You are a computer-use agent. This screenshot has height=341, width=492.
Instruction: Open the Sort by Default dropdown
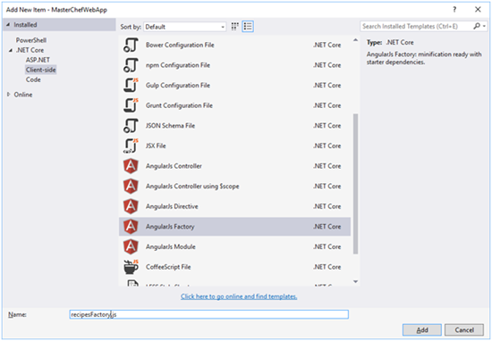coord(185,27)
